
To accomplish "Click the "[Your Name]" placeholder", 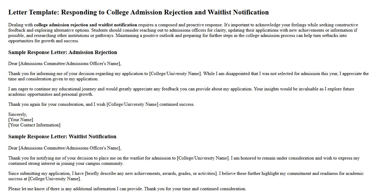I will [x=21, y=120].
